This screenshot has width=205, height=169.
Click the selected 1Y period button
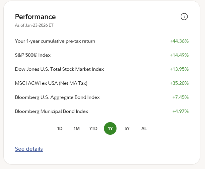pos(110,128)
